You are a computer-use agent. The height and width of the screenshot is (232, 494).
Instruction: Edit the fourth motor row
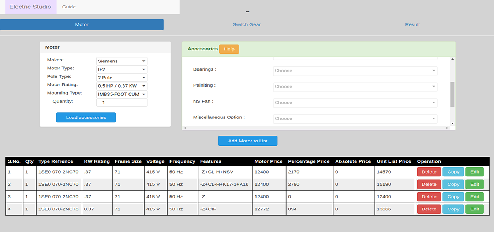(475, 209)
